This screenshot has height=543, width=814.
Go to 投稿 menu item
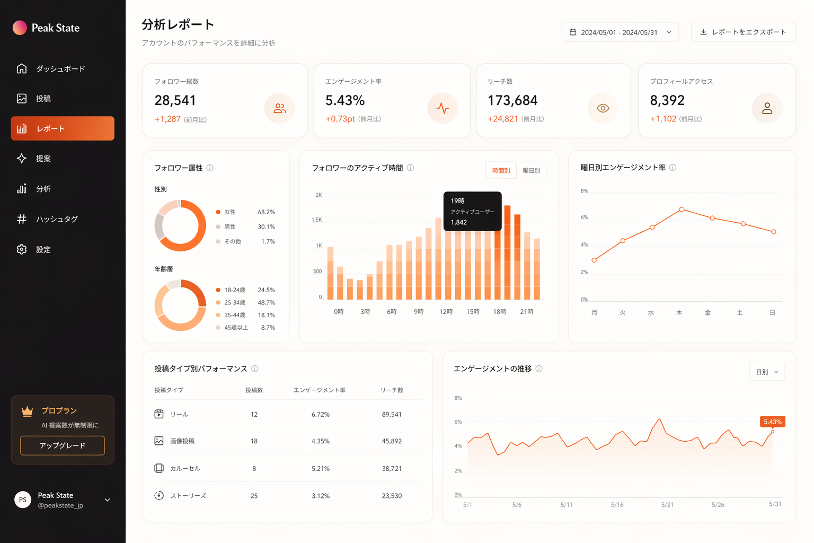[x=63, y=98]
